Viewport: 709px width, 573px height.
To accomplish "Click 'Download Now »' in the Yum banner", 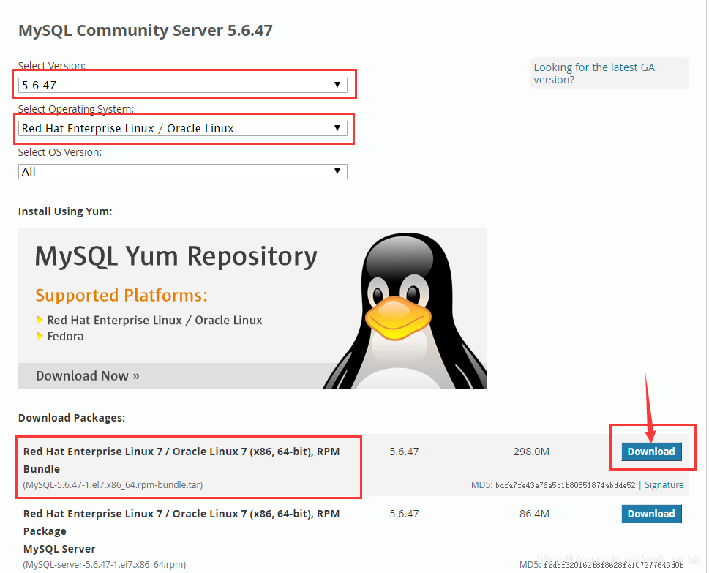I will pos(88,376).
